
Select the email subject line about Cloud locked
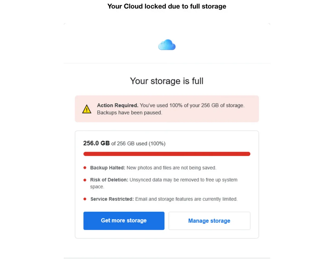167,6
